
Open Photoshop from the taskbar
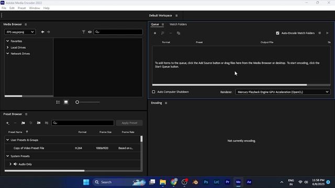coord(206,182)
